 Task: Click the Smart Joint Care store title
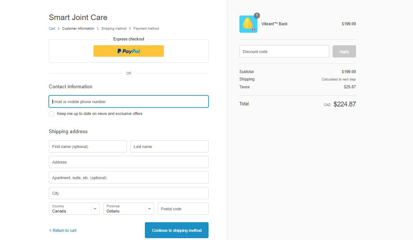pos(78,17)
